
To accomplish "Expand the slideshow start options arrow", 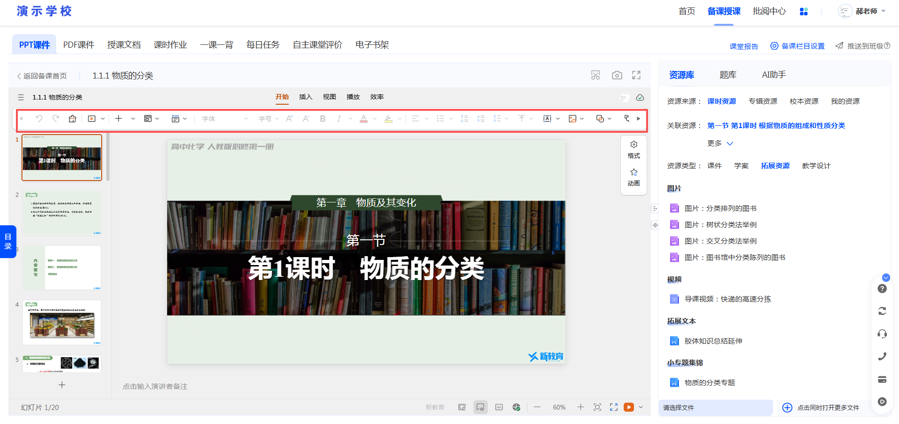I will [103, 119].
